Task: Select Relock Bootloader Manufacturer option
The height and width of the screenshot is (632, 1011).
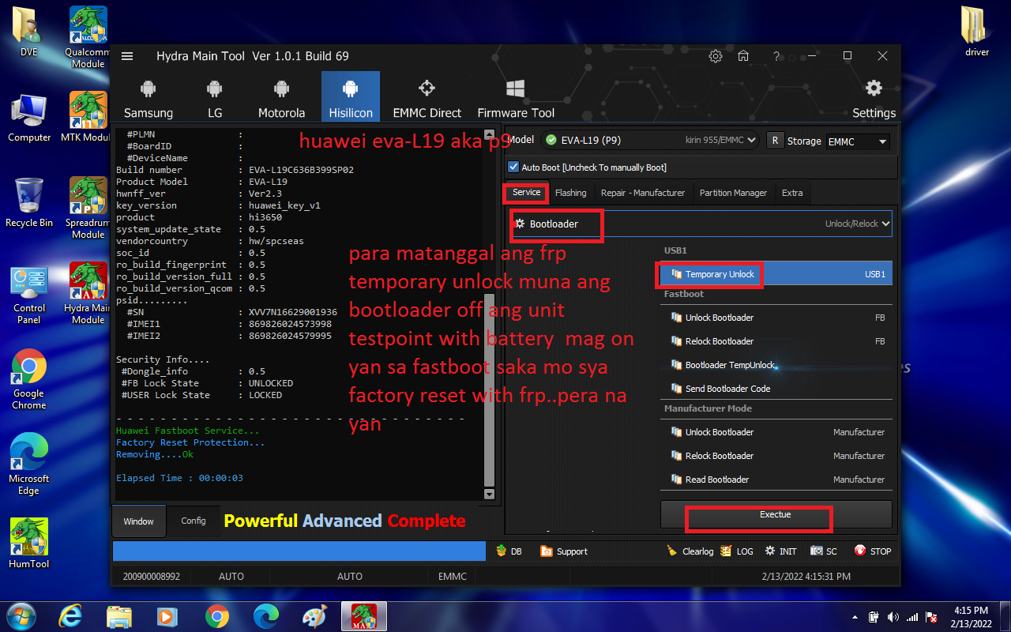Action: (x=776, y=456)
